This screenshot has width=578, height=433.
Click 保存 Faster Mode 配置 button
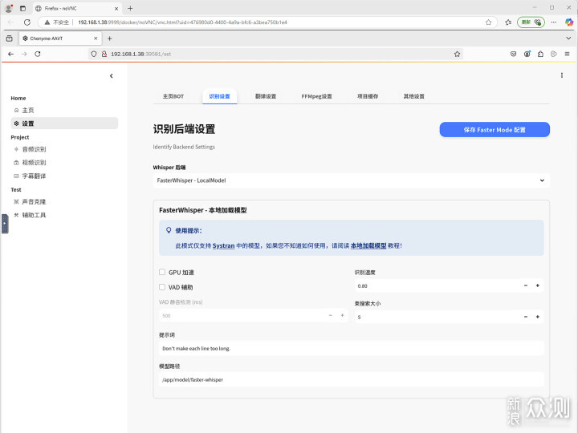(x=495, y=130)
